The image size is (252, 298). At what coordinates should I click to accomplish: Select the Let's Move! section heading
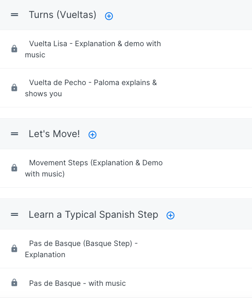pyautogui.click(x=54, y=134)
